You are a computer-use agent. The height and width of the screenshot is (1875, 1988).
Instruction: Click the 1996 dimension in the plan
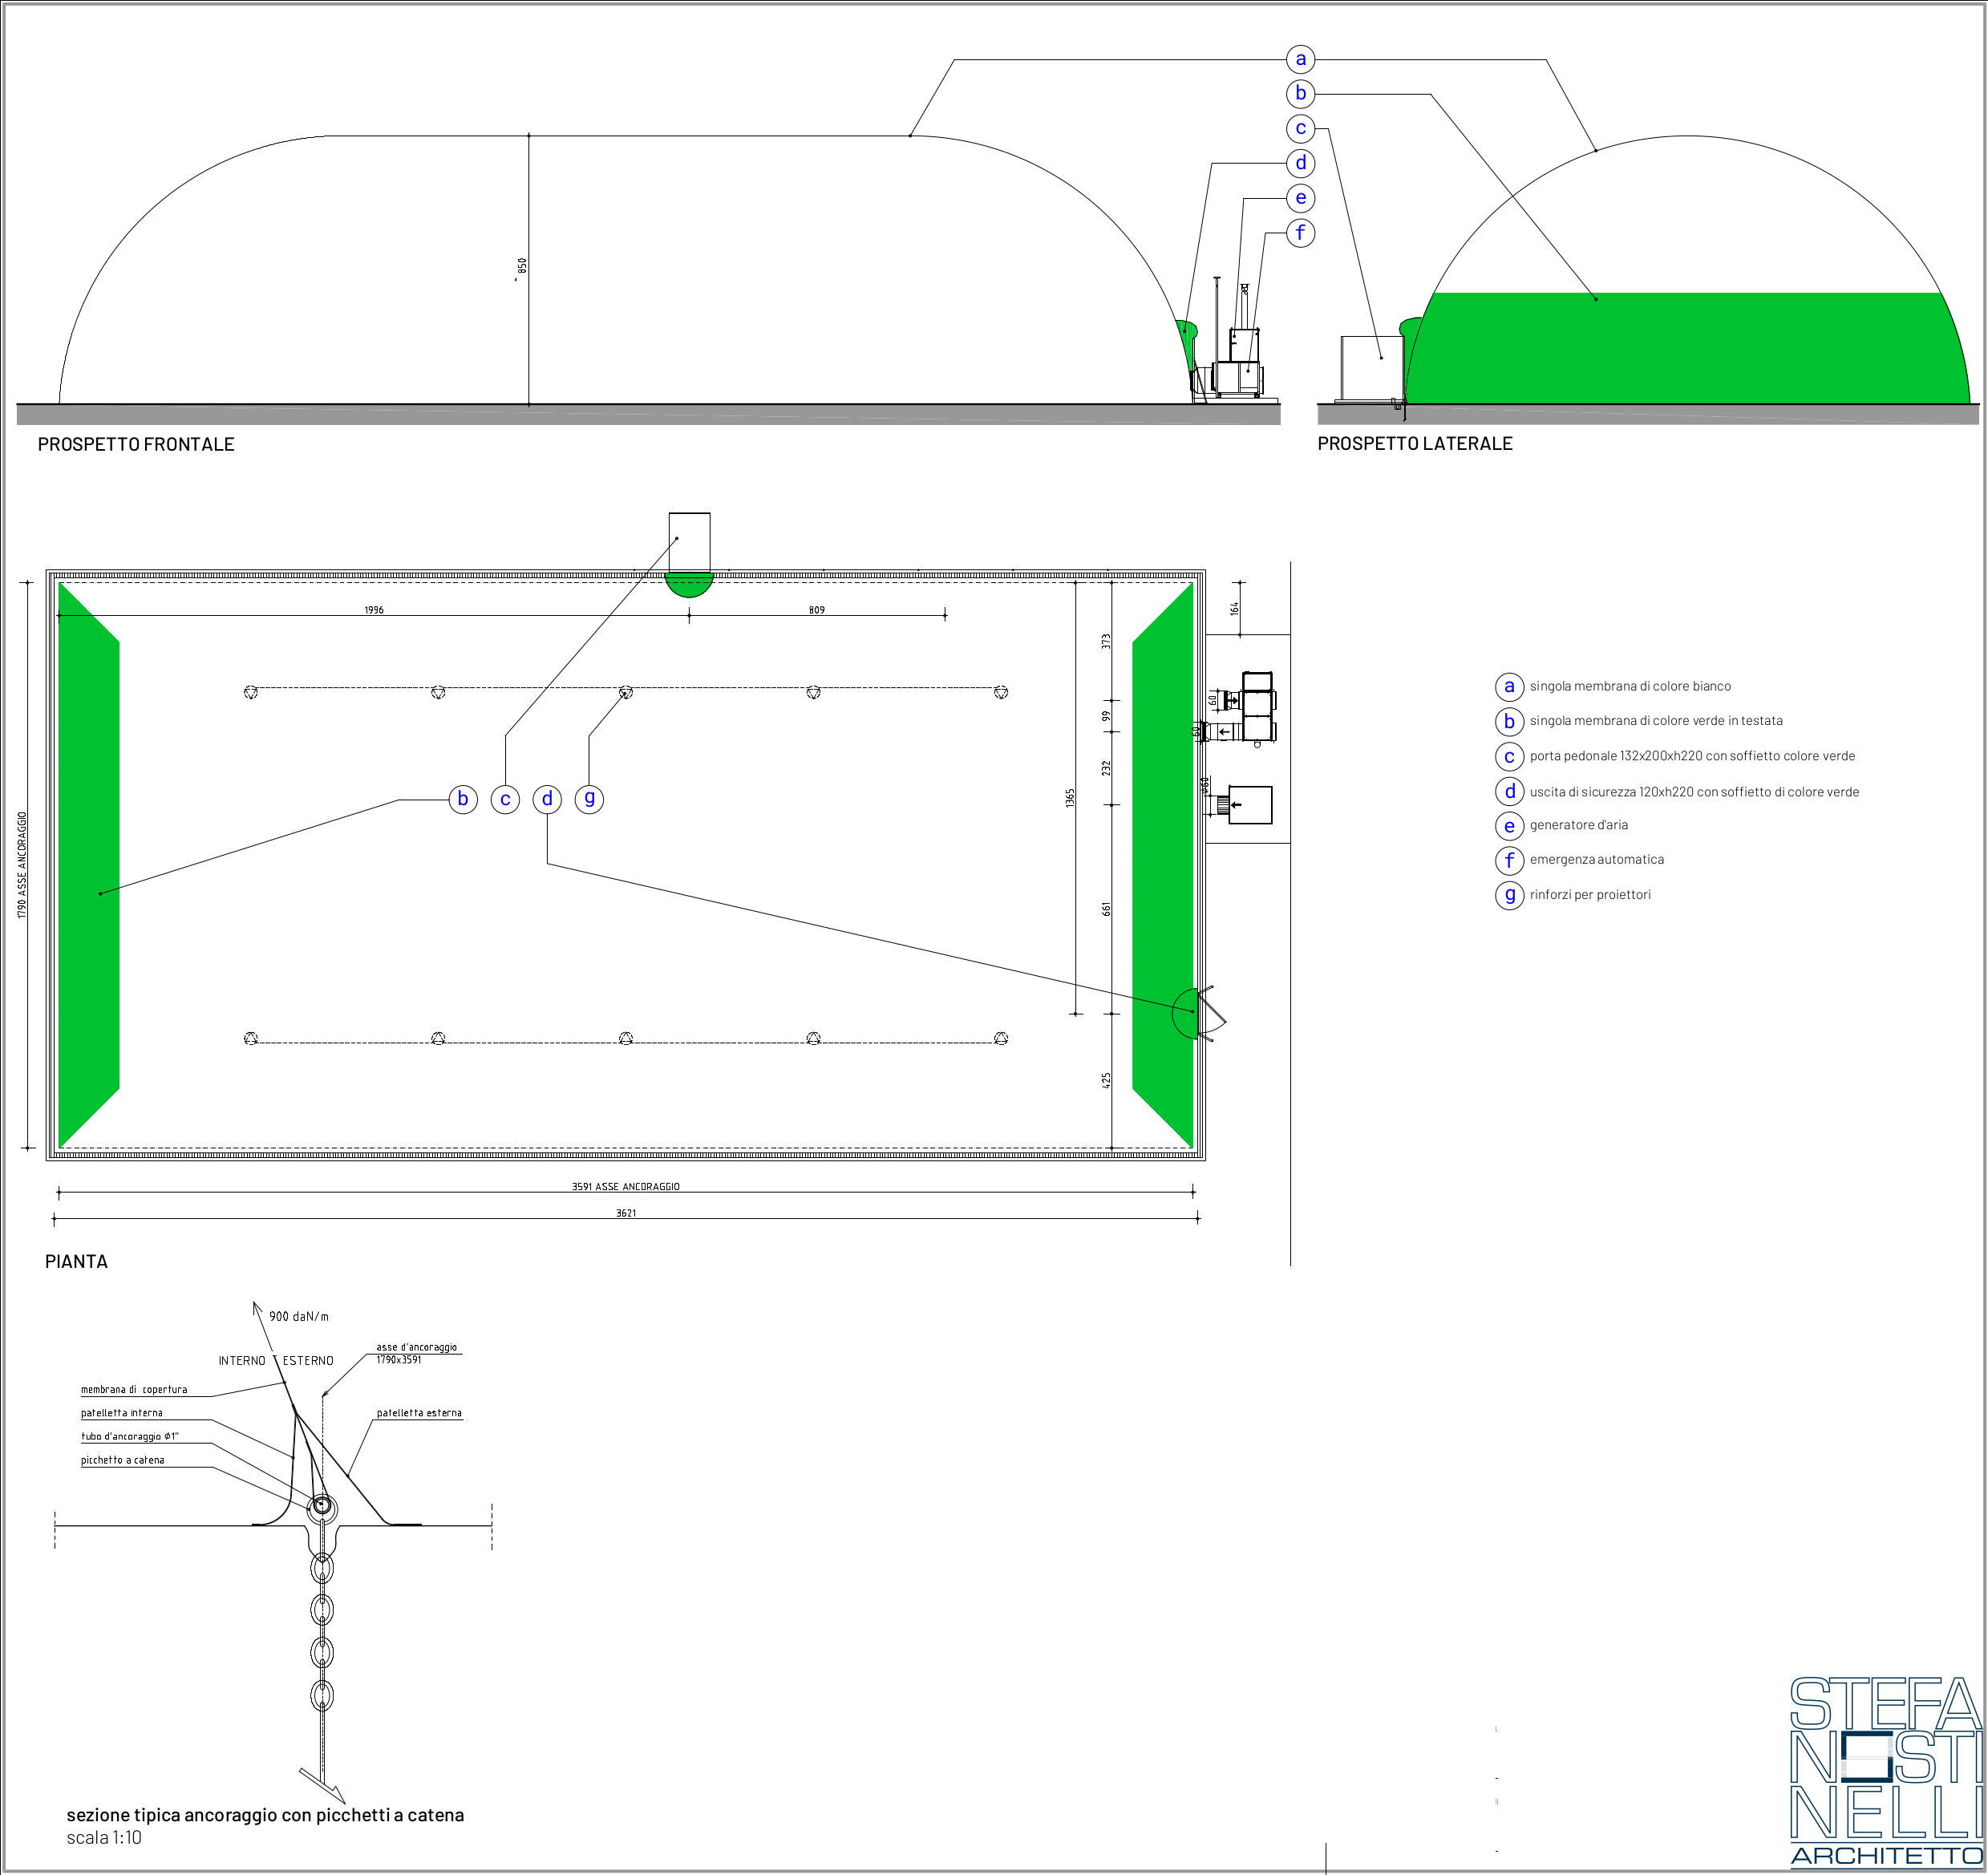[x=373, y=610]
